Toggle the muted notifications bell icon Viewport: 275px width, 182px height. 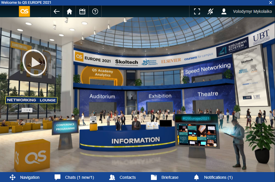(210, 11)
